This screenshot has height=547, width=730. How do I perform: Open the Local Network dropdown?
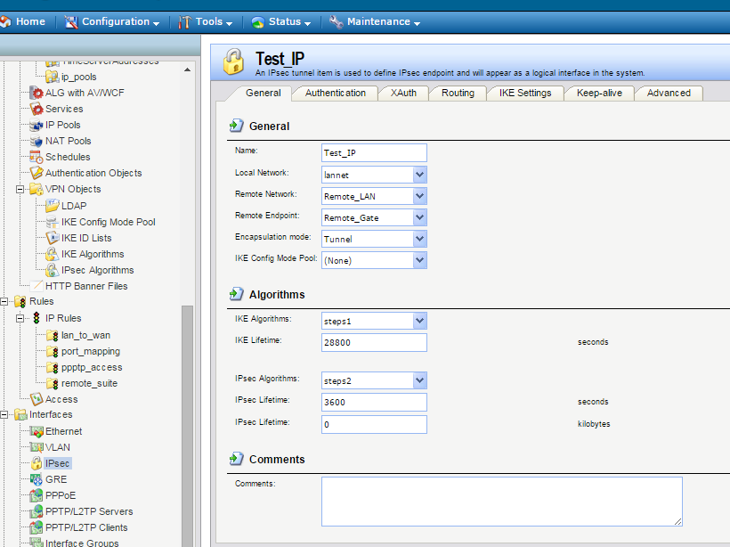tap(419, 175)
